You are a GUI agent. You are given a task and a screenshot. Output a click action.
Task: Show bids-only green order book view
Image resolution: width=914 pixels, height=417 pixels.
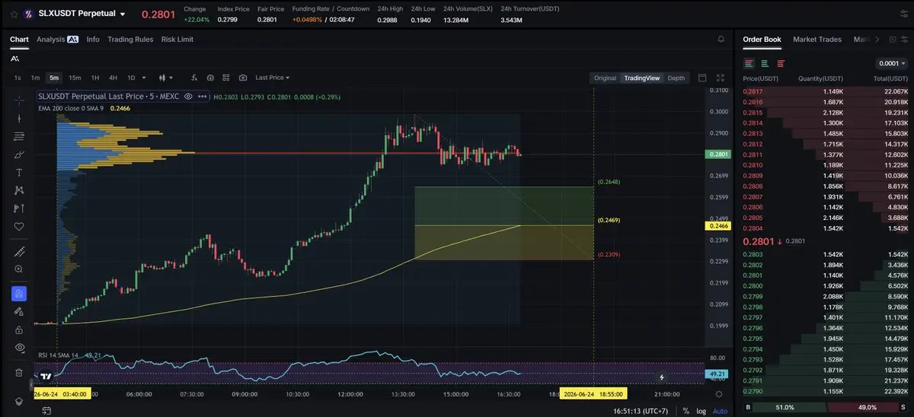pos(765,63)
